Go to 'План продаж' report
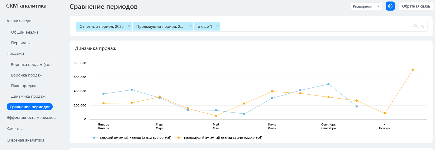This screenshot has height=150, width=435. tap(23, 86)
